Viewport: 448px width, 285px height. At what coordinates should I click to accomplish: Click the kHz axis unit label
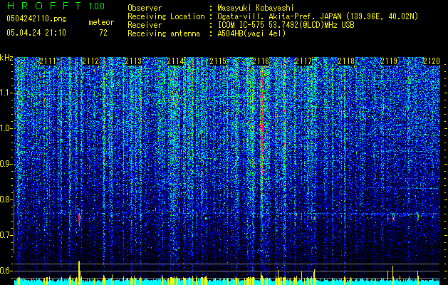coord(6,58)
